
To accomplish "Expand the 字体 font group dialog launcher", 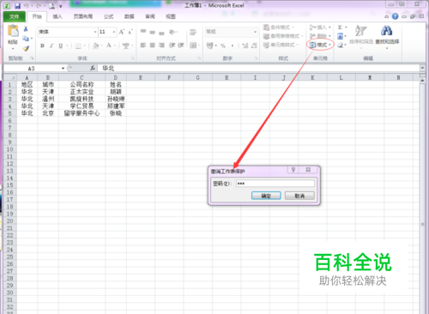I will (133, 58).
